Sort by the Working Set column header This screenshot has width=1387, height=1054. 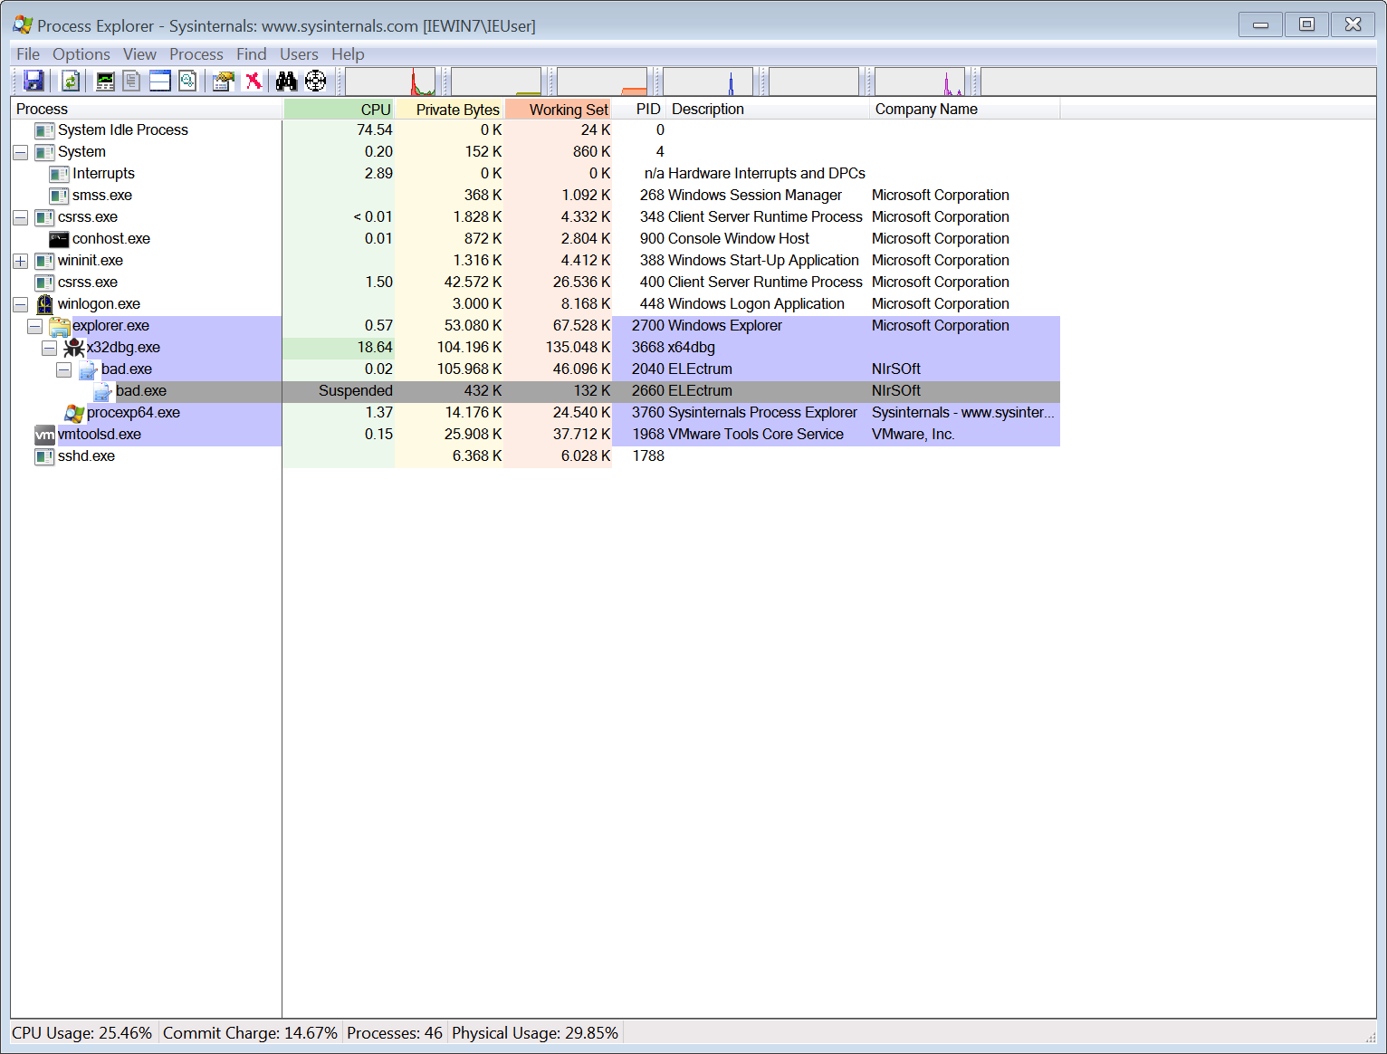[x=559, y=109]
